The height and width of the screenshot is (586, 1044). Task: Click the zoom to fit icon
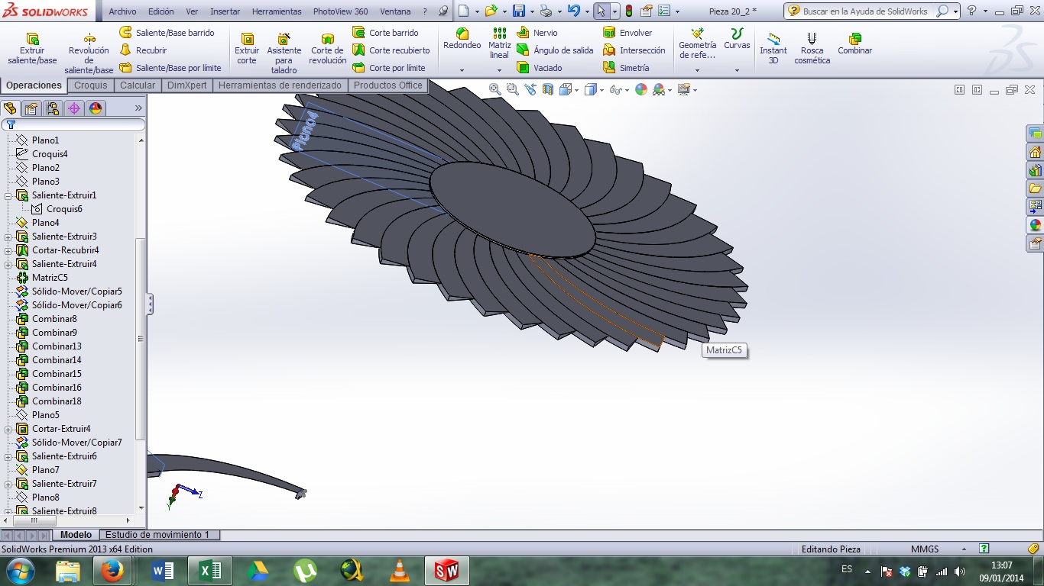[495, 89]
